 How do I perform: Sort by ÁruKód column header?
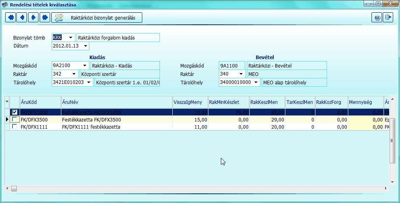coord(40,102)
